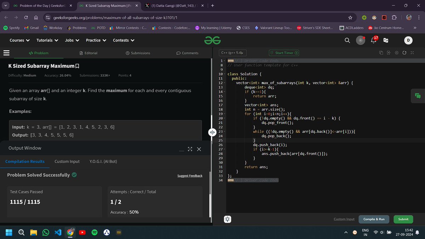
Task: Click the Submit button
Action: point(403,219)
